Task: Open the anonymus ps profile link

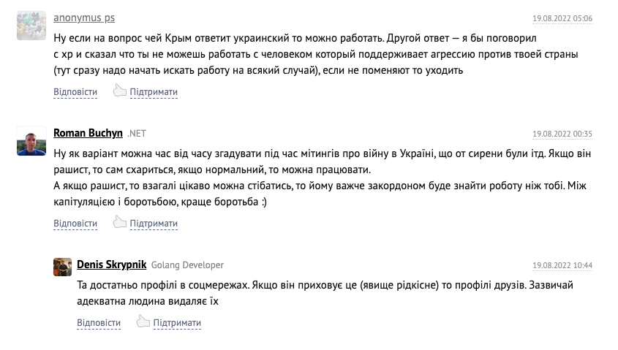Action: tap(84, 18)
